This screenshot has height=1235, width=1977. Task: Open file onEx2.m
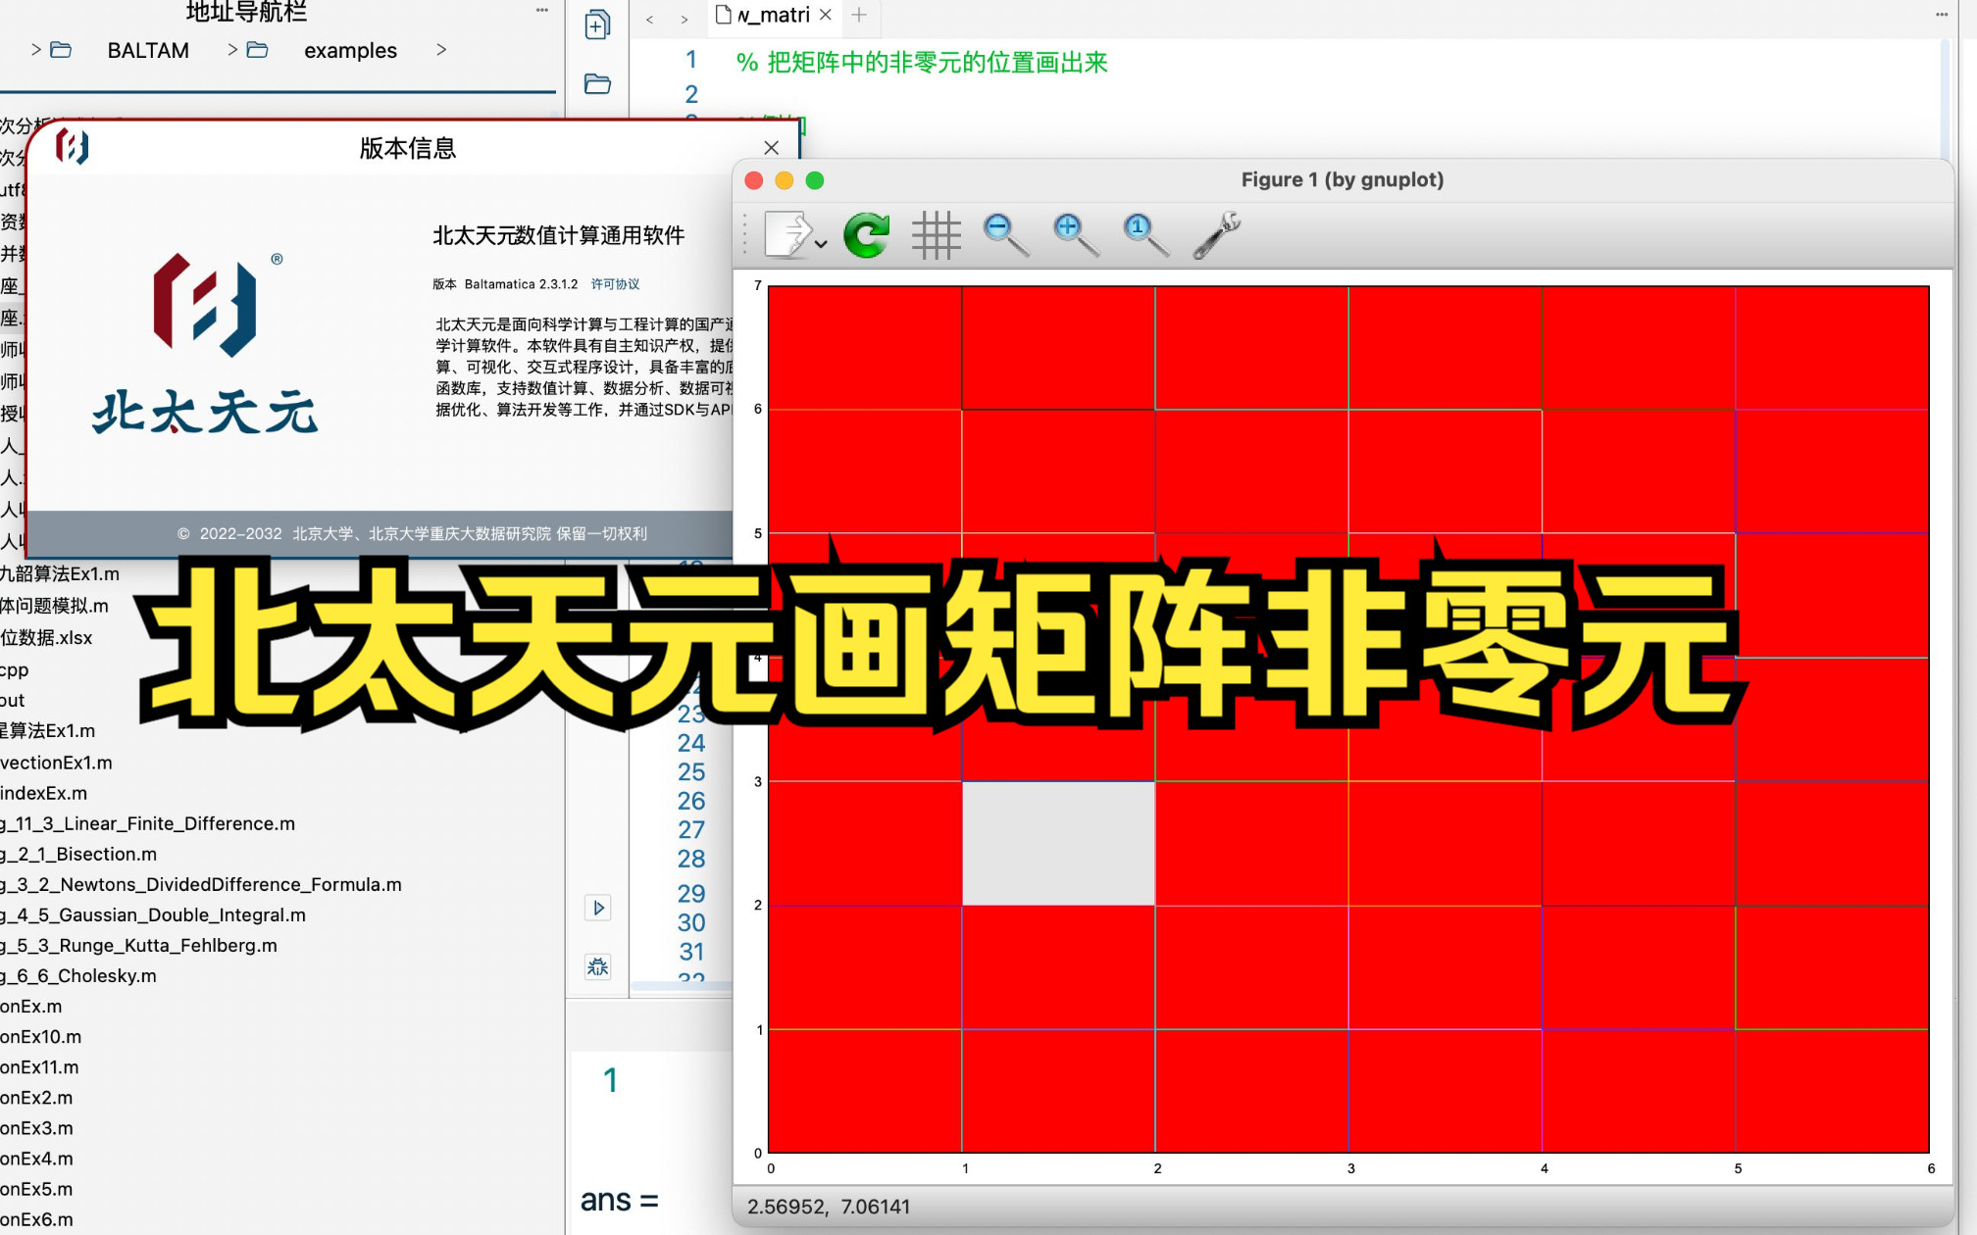[36, 1097]
